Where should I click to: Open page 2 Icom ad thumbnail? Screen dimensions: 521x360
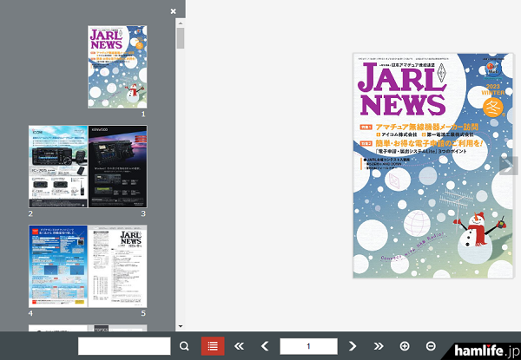click(x=57, y=166)
